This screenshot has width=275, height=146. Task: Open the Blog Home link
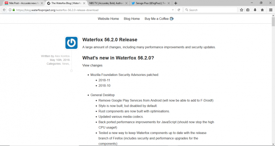click(132, 19)
